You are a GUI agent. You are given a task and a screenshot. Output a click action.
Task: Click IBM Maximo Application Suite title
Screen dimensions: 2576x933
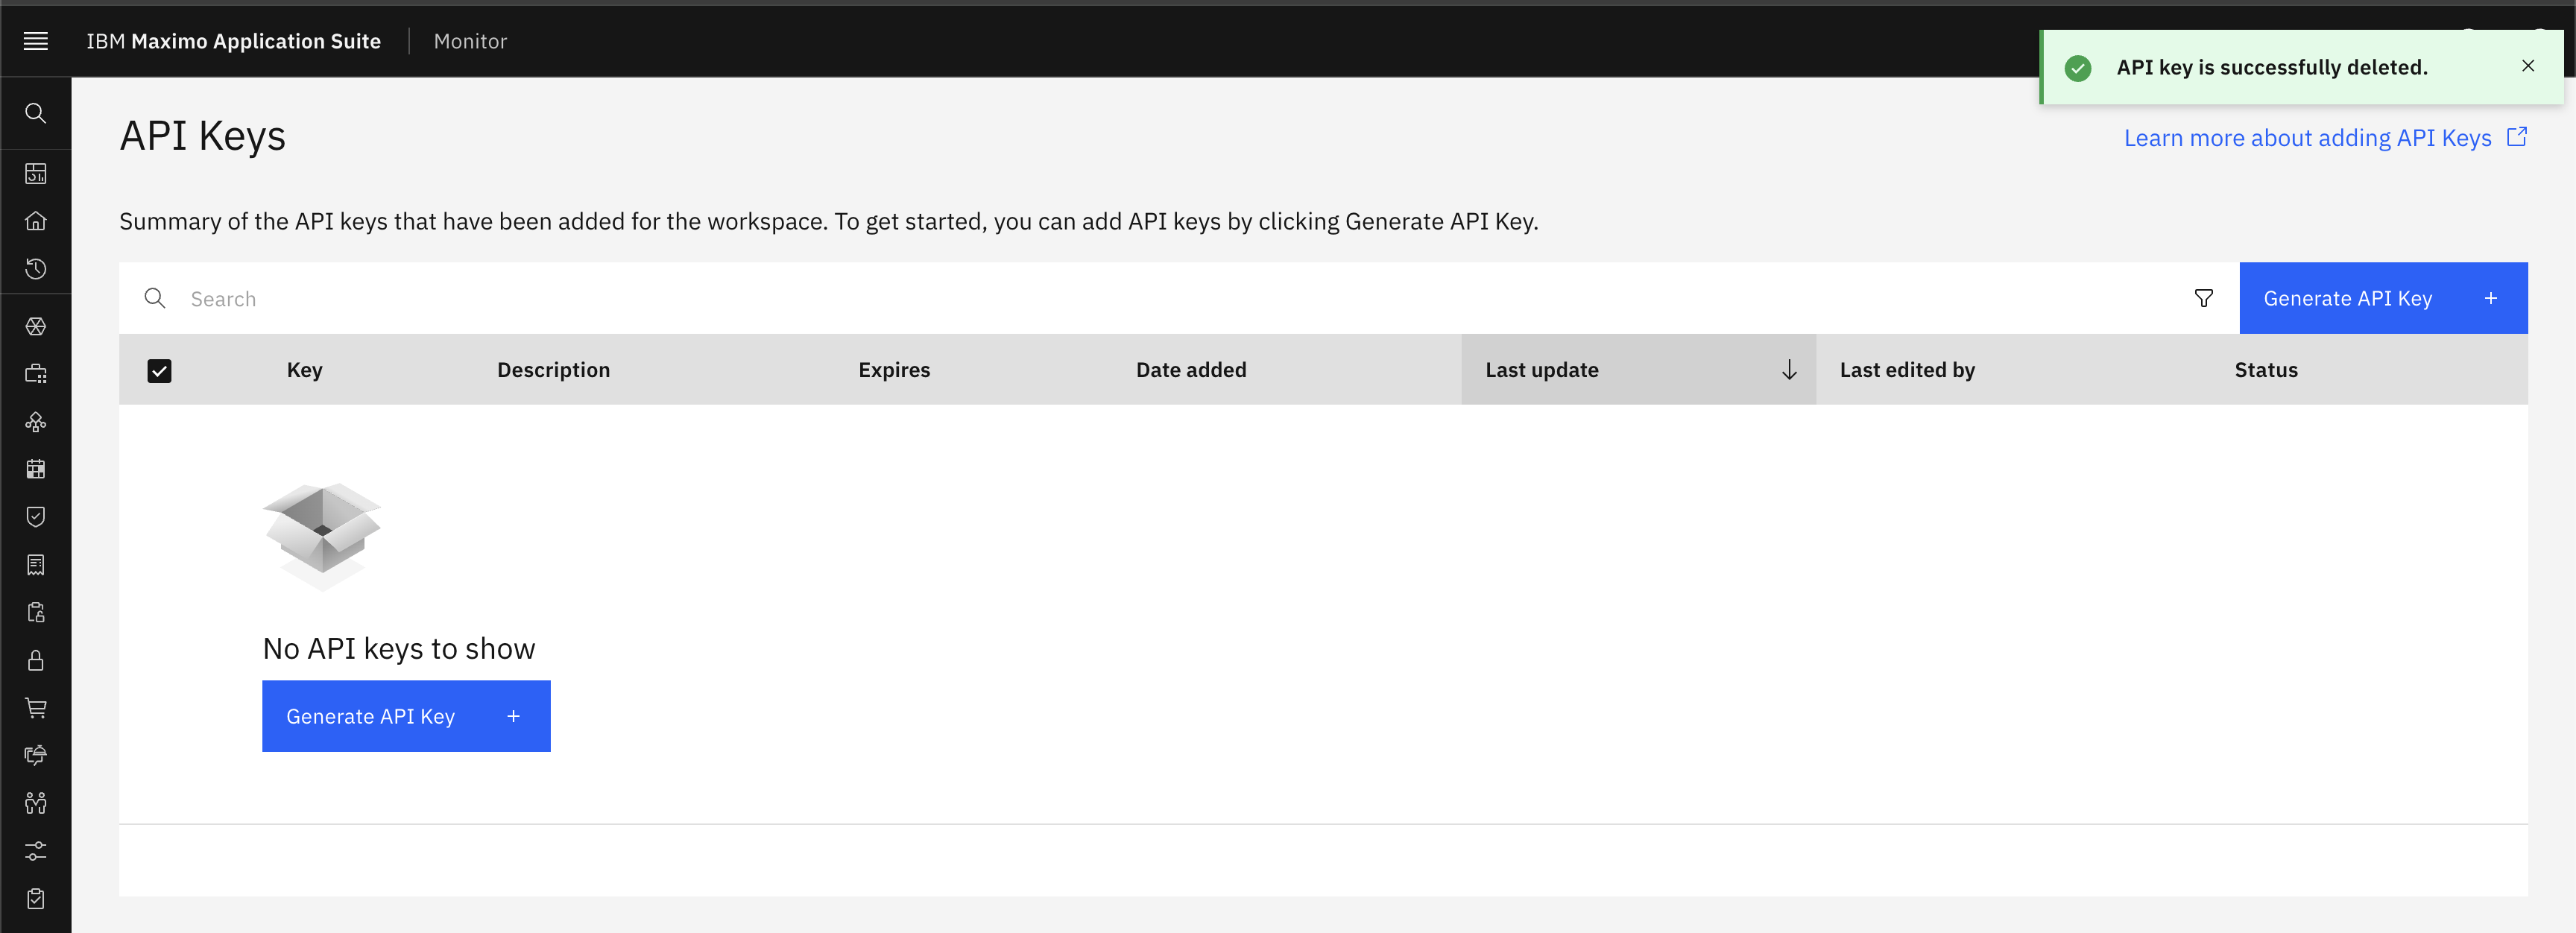(x=233, y=41)
